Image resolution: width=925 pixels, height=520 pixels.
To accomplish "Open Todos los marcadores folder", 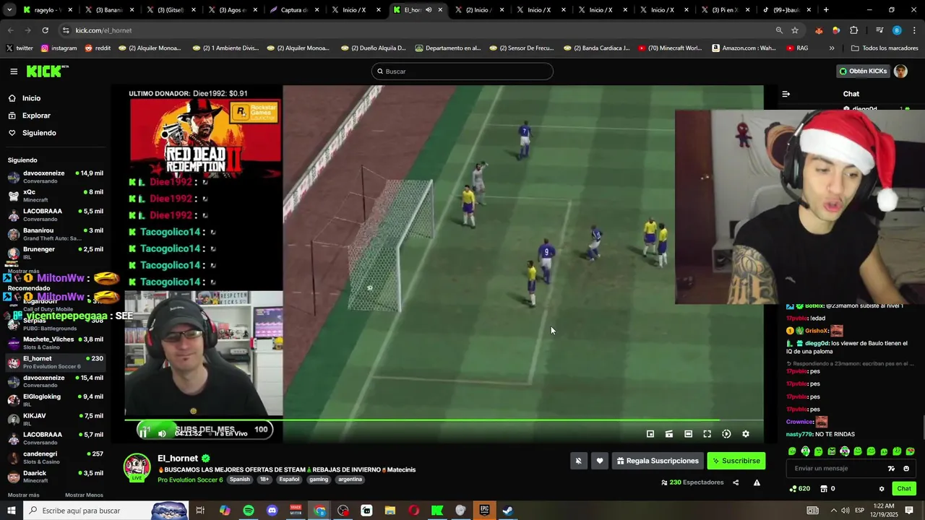I will (x=884, y=48).
